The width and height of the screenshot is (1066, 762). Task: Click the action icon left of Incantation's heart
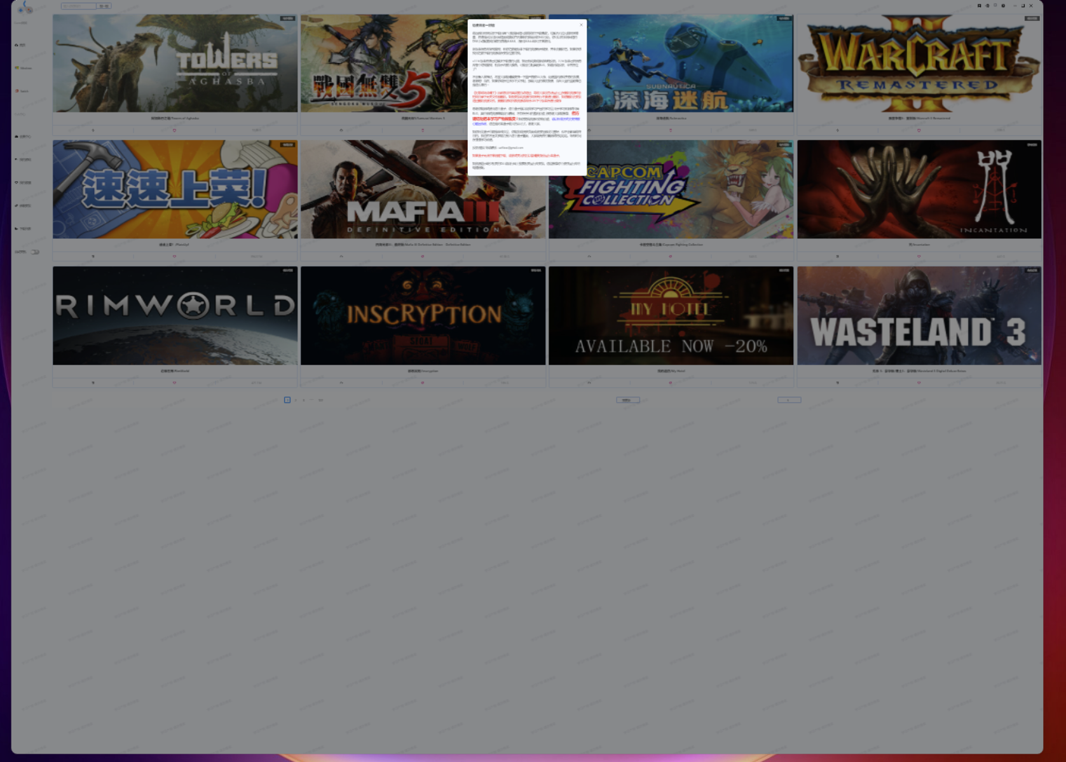837,257
